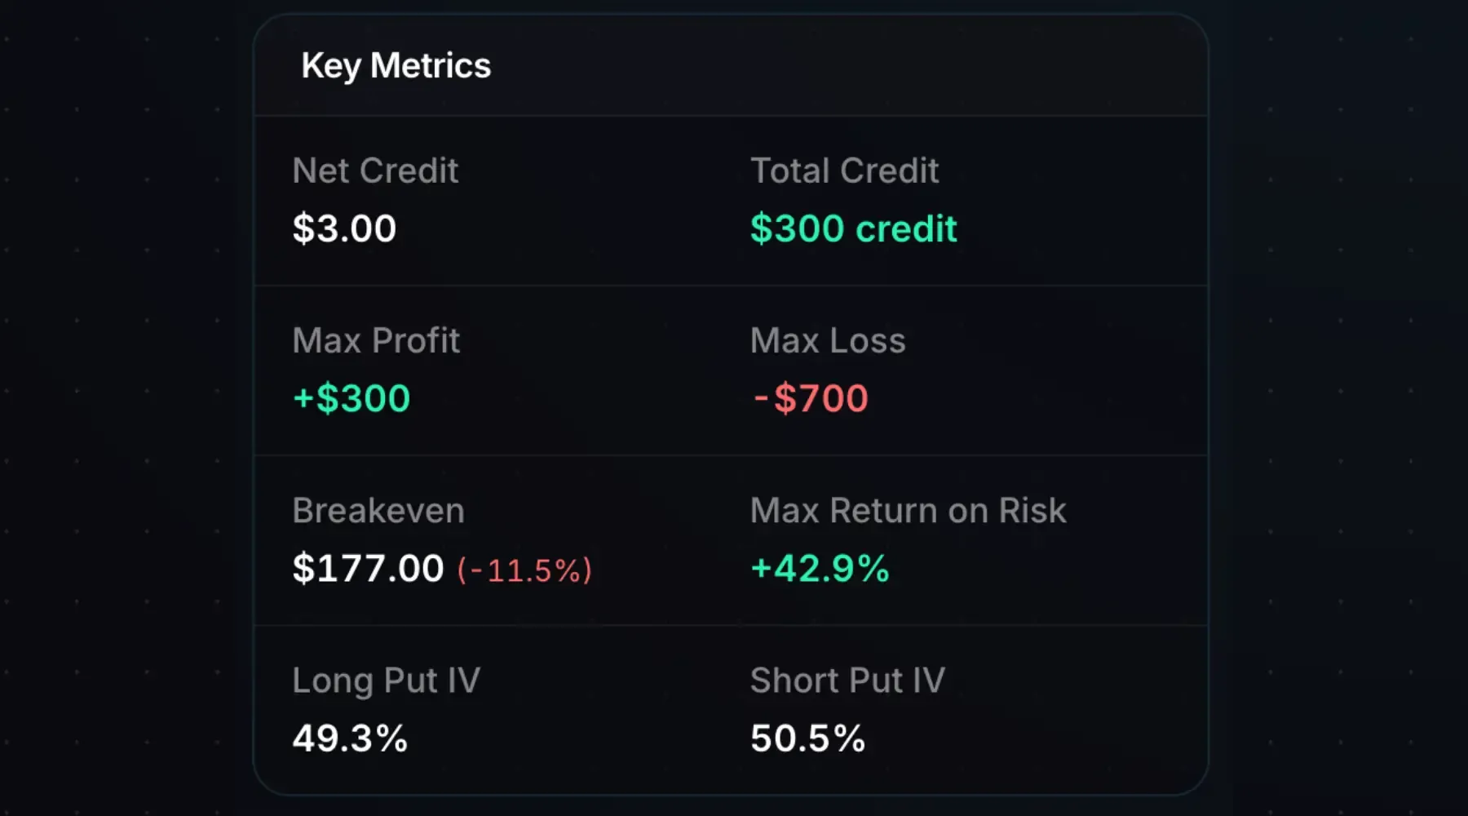Click the $3.00 net credit value
1468x816 pixels.
(x=343, y=228)
